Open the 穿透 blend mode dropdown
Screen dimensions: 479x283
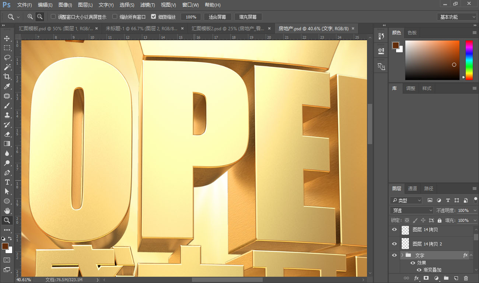tap(412, 210)
